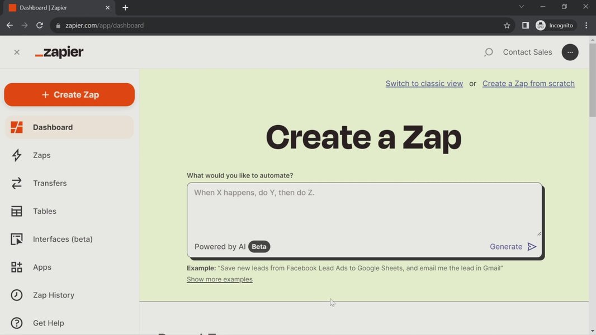
Task: Select the Dashboard tiles icon
Action: click(17, 127)
